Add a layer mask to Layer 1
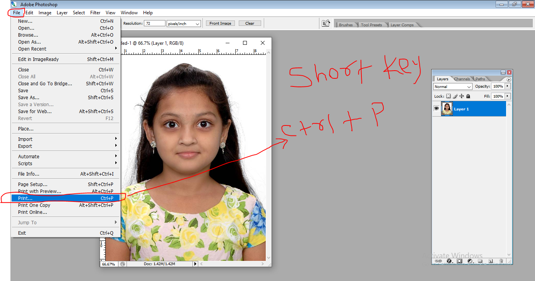 pos(459,261)
